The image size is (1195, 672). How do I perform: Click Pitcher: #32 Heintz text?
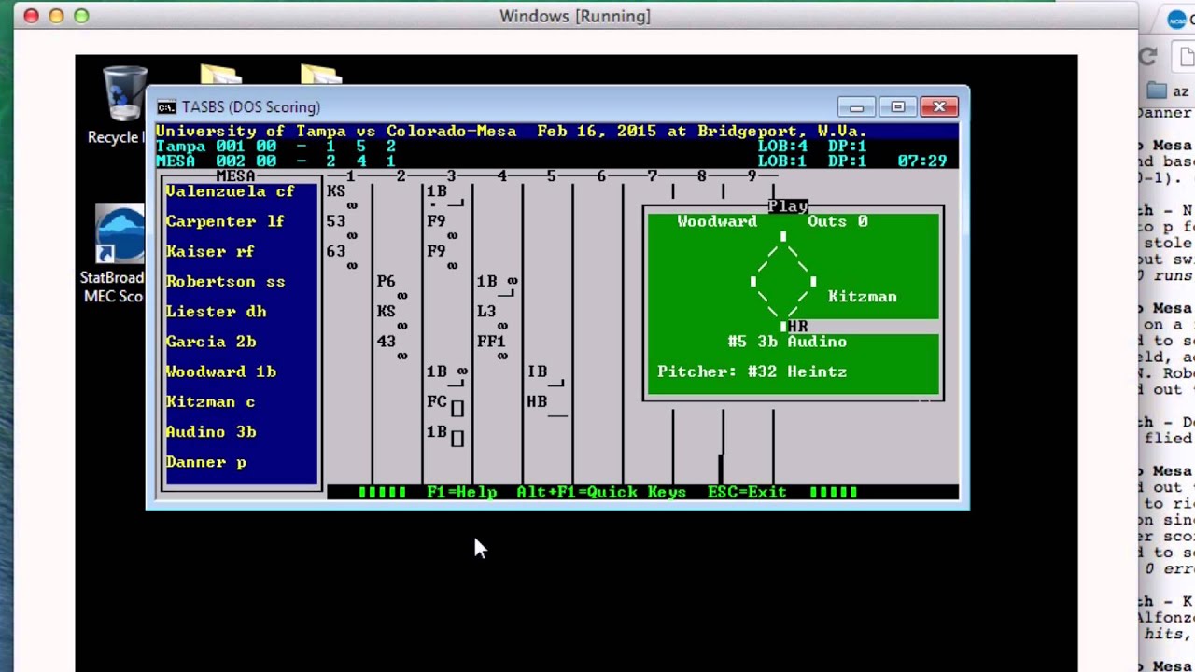(x=752, y=371)
